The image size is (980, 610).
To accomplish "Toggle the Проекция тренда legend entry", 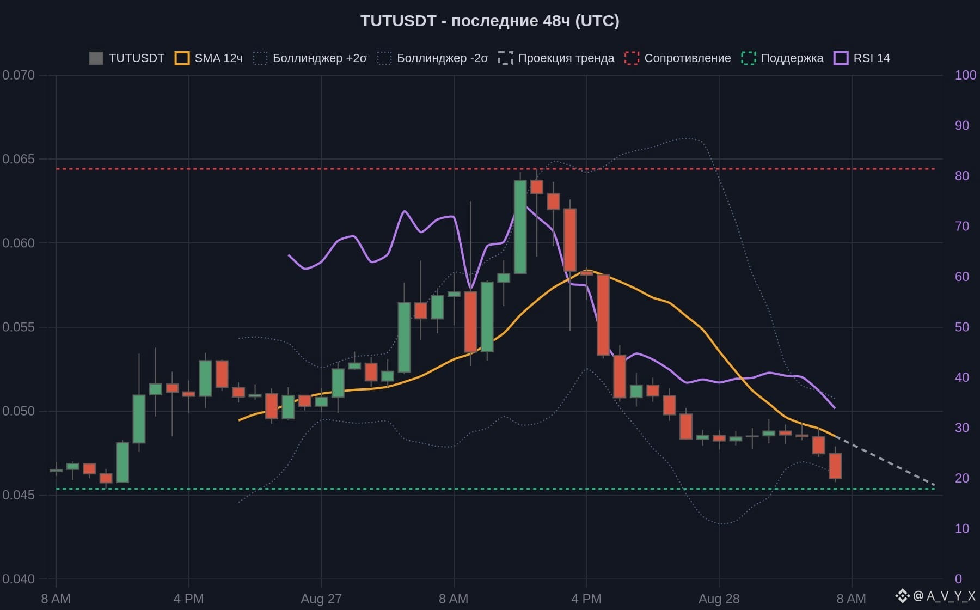I will coord(556,58).
